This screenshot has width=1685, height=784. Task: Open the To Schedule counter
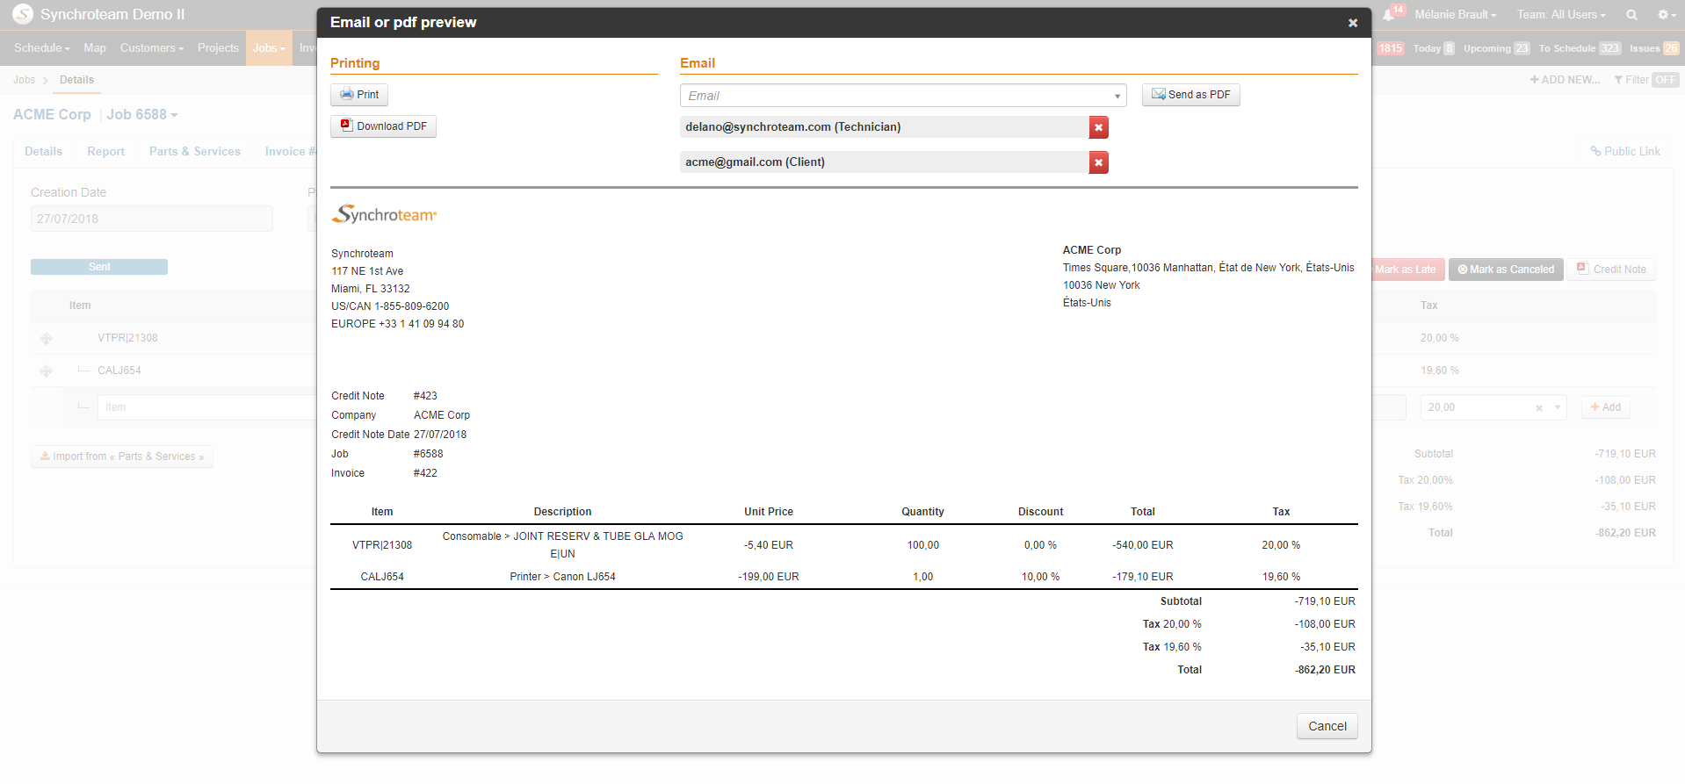(x=1580, y=48)
